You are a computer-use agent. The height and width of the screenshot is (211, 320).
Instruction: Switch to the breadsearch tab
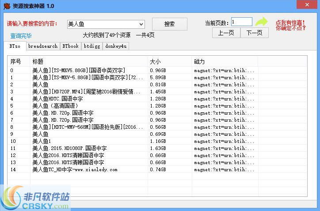[43, 46]
